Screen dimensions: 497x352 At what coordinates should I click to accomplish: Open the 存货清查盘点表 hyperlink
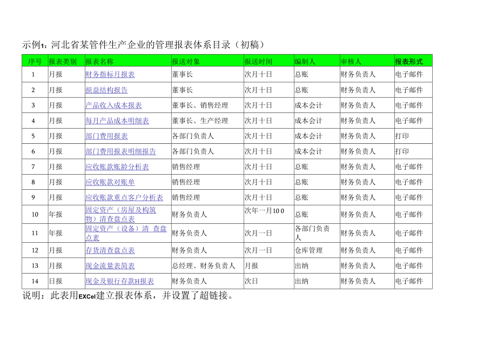(109, 250)
